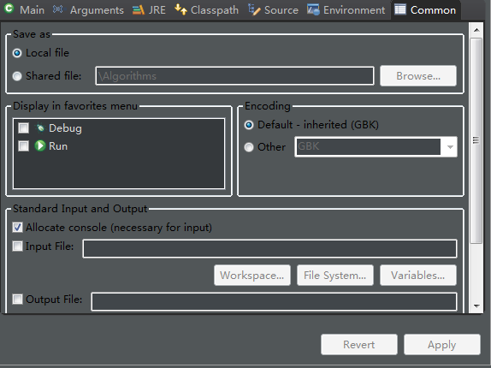Open the File System... button
The image size is (491, 368).
[x=335, y=276]
